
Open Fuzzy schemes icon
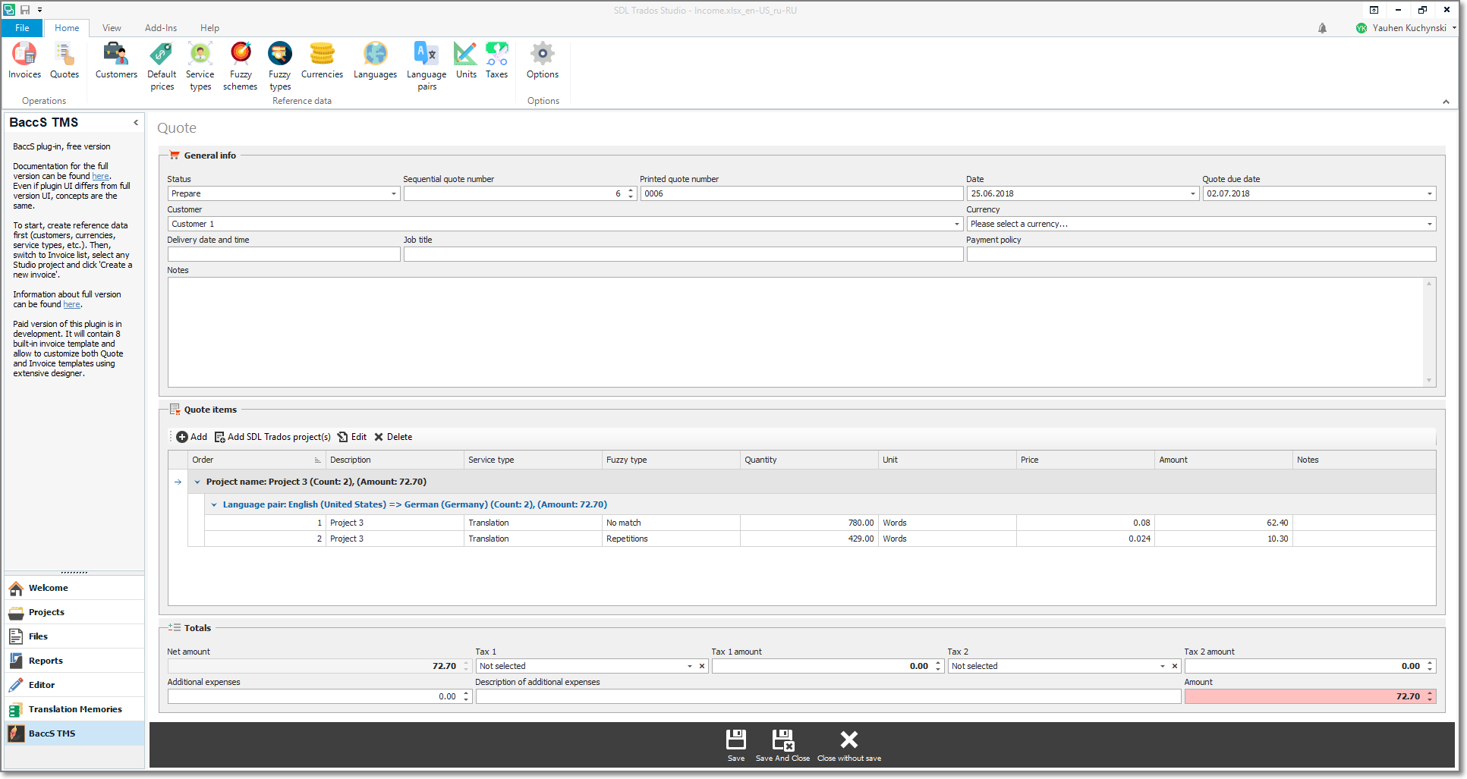tap(241, 67)
